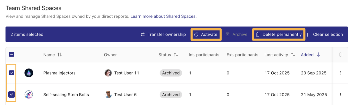Click Delete permanently button
The image size is (353, 105).
click(279, 34)
